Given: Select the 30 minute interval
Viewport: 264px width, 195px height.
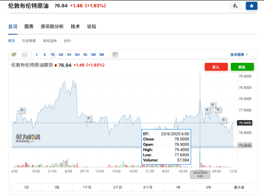Looking at the screenshot, I should click(61, 55).
